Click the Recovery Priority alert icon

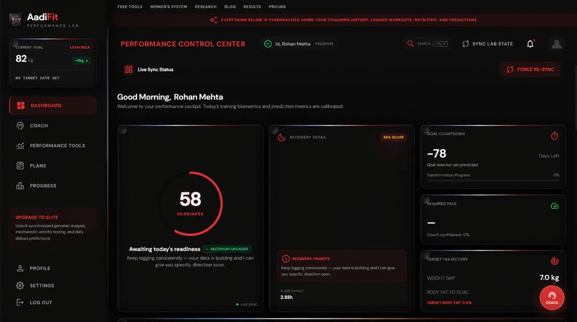coord(285,259)
